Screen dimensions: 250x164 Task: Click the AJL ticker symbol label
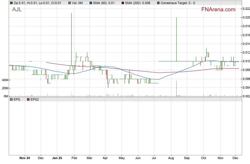click(17, 9)
